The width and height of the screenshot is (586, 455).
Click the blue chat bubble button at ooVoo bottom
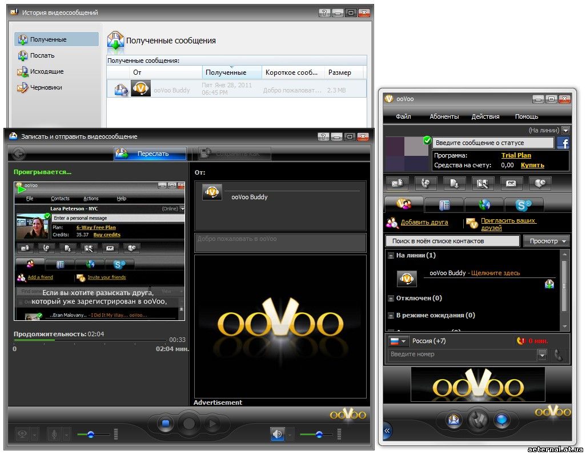pyautogui.click(x=501, y=420)
